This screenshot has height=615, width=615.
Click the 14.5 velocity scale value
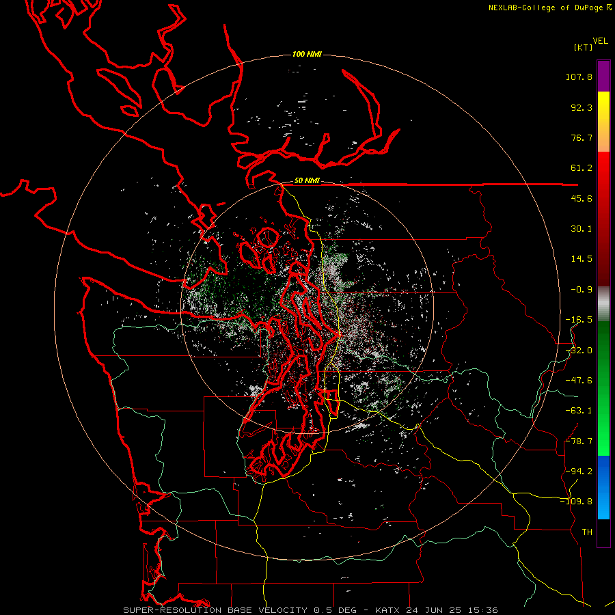coord(582,259)
